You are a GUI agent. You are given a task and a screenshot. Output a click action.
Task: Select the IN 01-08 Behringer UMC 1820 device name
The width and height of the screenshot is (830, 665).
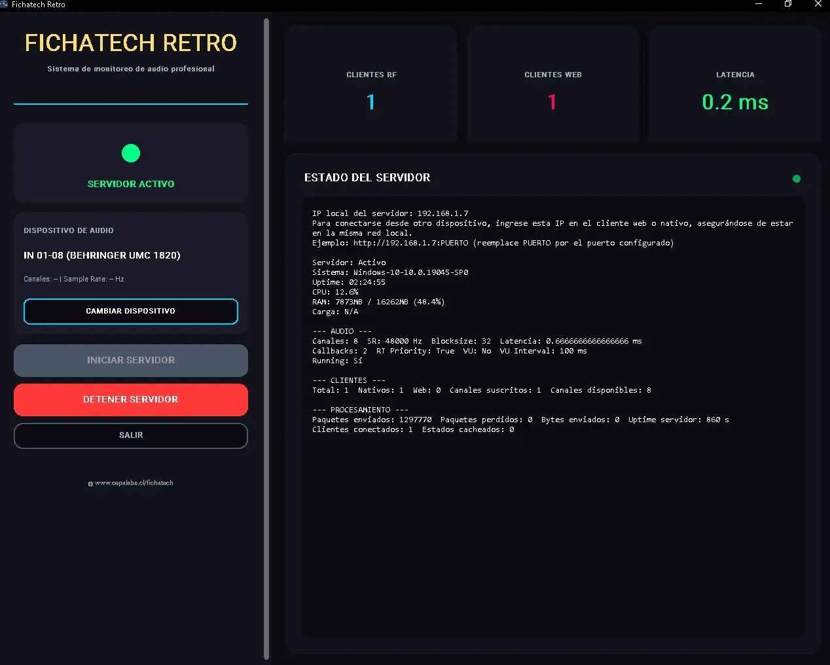(102, 255)
